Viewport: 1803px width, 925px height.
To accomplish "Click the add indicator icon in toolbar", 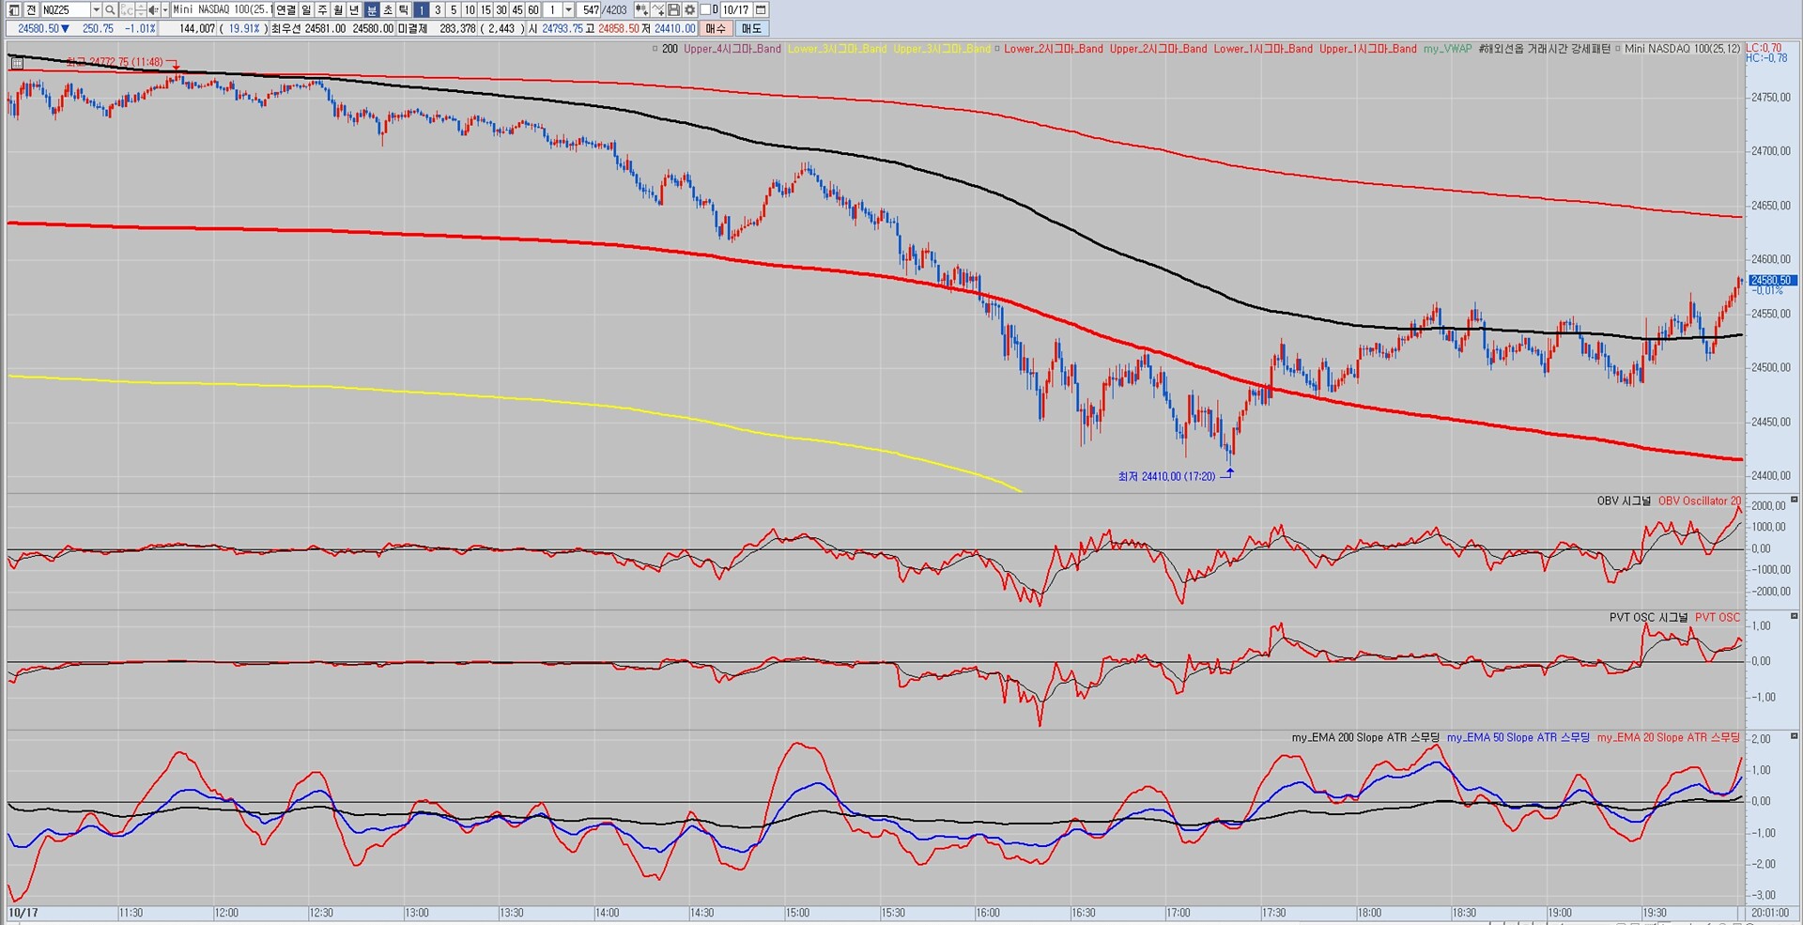I will click(x=641, y=9).
